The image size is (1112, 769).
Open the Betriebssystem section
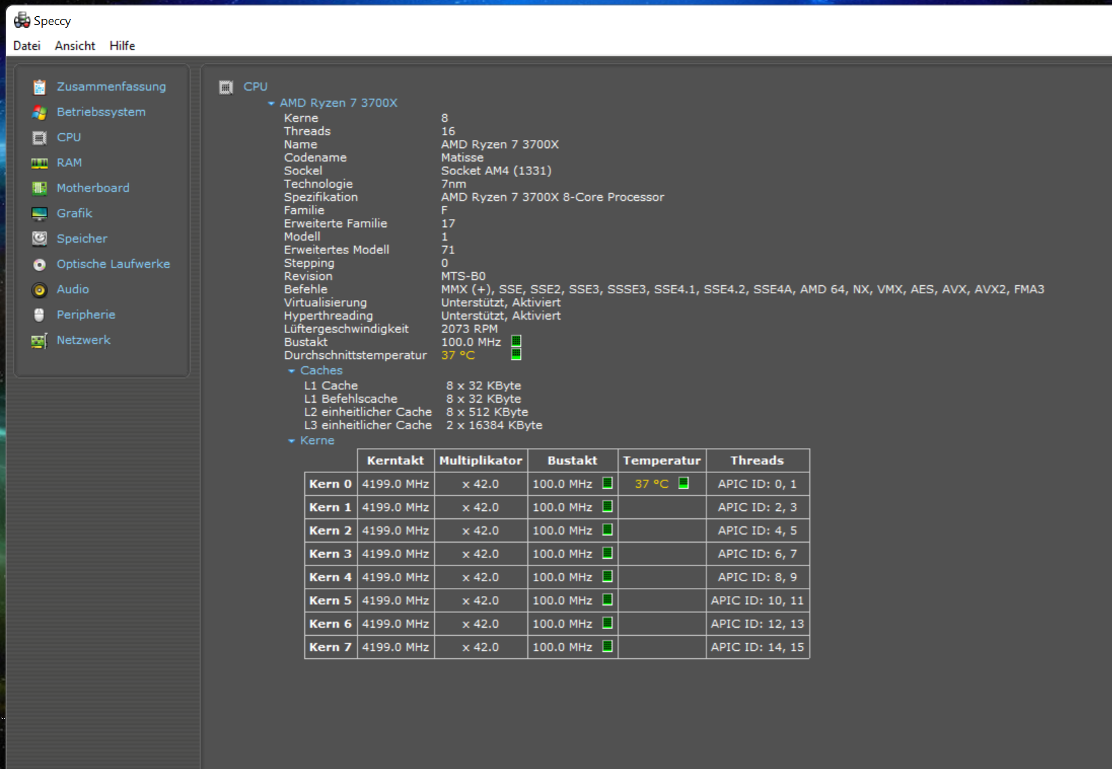101,112
